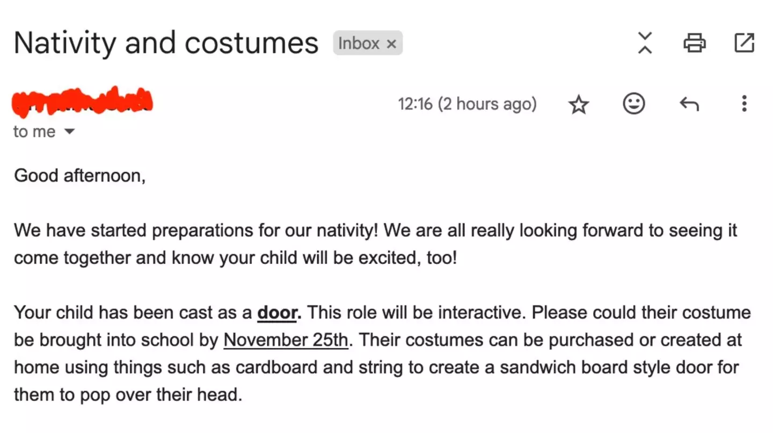773x433 pixels.
Task: Click the words "them to pop over their head"
Action: (x=128, y=395)
